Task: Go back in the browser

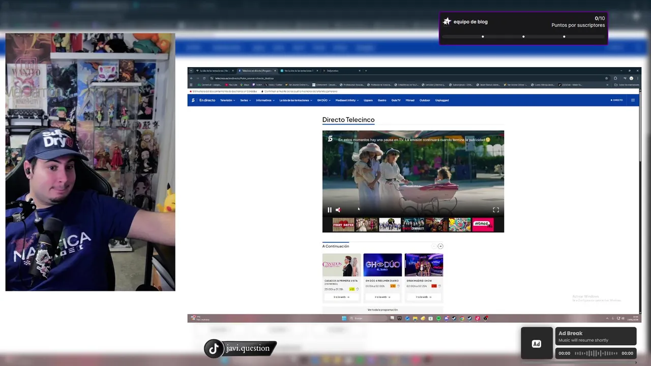Action: tap(191, 78)
